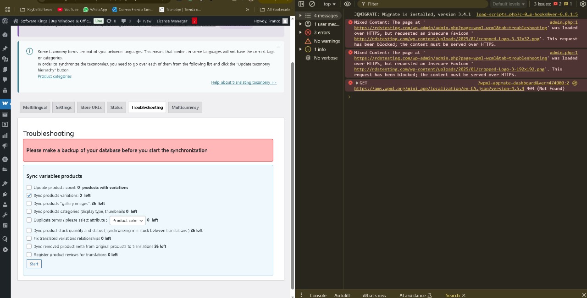Uncheck Sync products variations checkbox
This screenshot has height=298, width=587.
tap(29, 195)
